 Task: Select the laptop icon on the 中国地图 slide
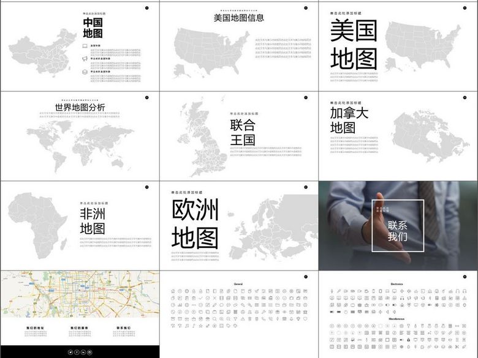[85, 46]
